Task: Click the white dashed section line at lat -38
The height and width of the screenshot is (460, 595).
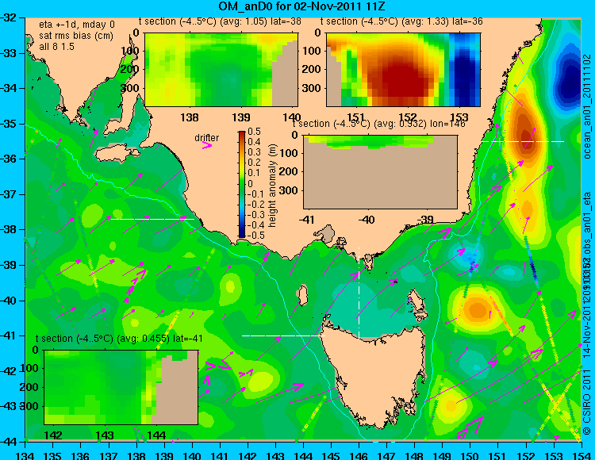Action: point(152,219)
